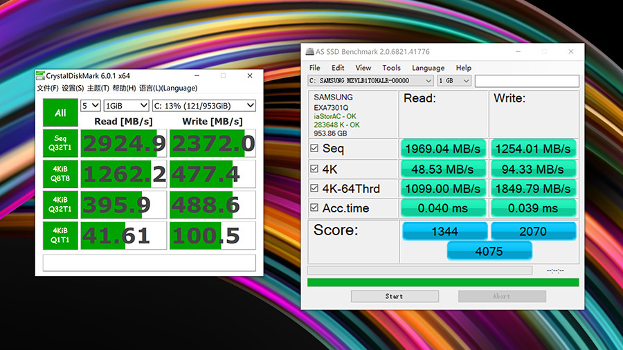Click the CrystalDiskMark title bar app icon
Viewport: 623px width, 350px height.
point(40,75)
